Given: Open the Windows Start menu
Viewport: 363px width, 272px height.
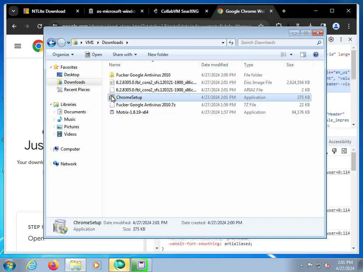Looking at the screenshot, I should pyautogui.click(x=9, y=265).
